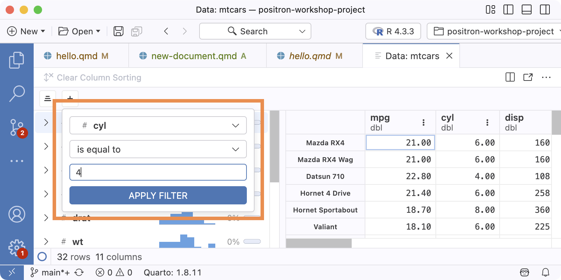Click the data grid vertical scrollbar
Screen dimensions: 561x280
click(x=556, y=122)
